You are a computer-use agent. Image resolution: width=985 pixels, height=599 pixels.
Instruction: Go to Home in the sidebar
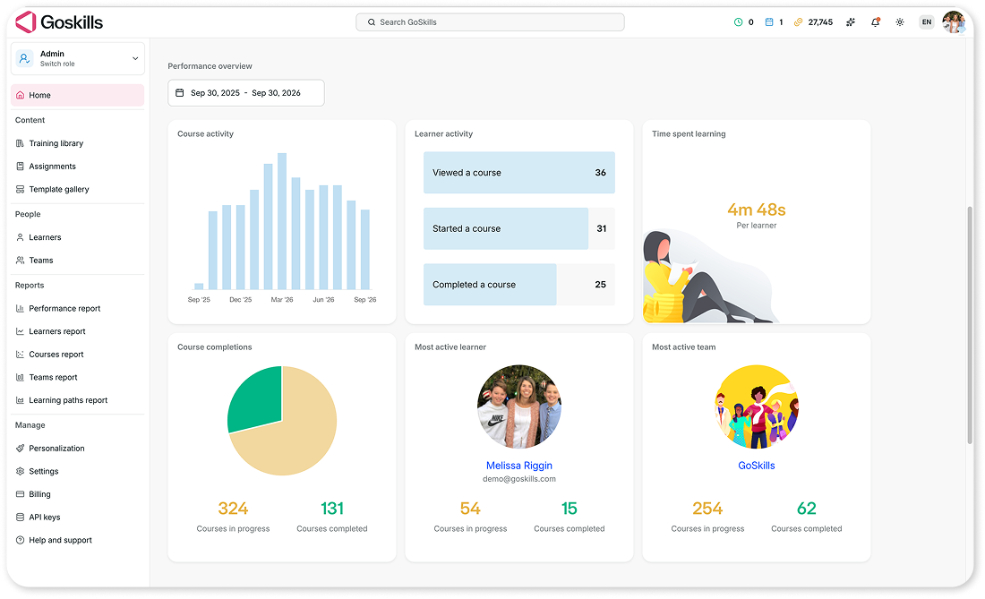[x=77, y=96]
